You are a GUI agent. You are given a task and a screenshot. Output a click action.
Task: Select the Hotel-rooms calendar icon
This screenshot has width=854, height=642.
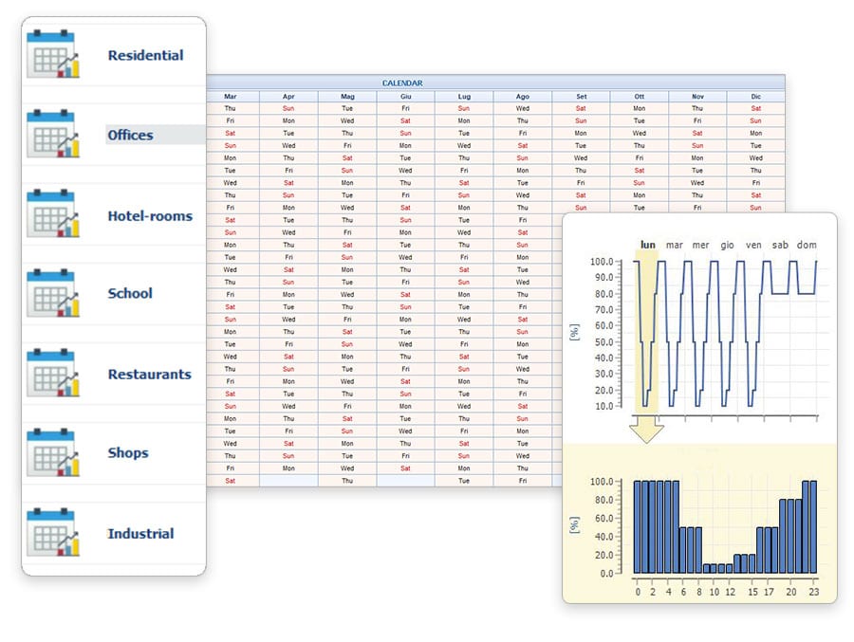(x=54, y=214)
